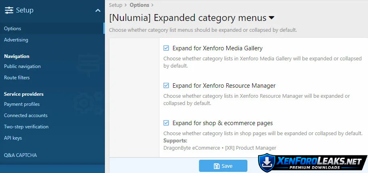Image resolution: width=368 pixels, height=173 pixels.
Task: Collapse the Setup section chevron
Action: coord(98,10)
